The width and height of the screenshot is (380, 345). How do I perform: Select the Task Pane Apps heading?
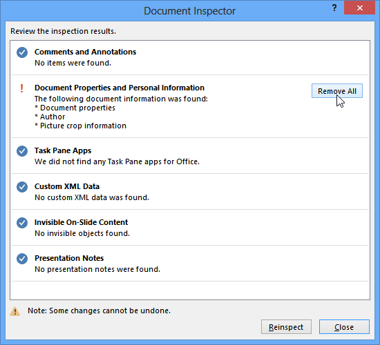point(63,150)
